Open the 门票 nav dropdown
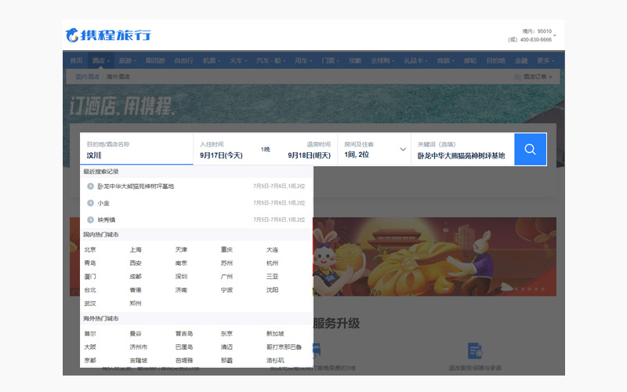627x392 pixels. pos(330,60)
